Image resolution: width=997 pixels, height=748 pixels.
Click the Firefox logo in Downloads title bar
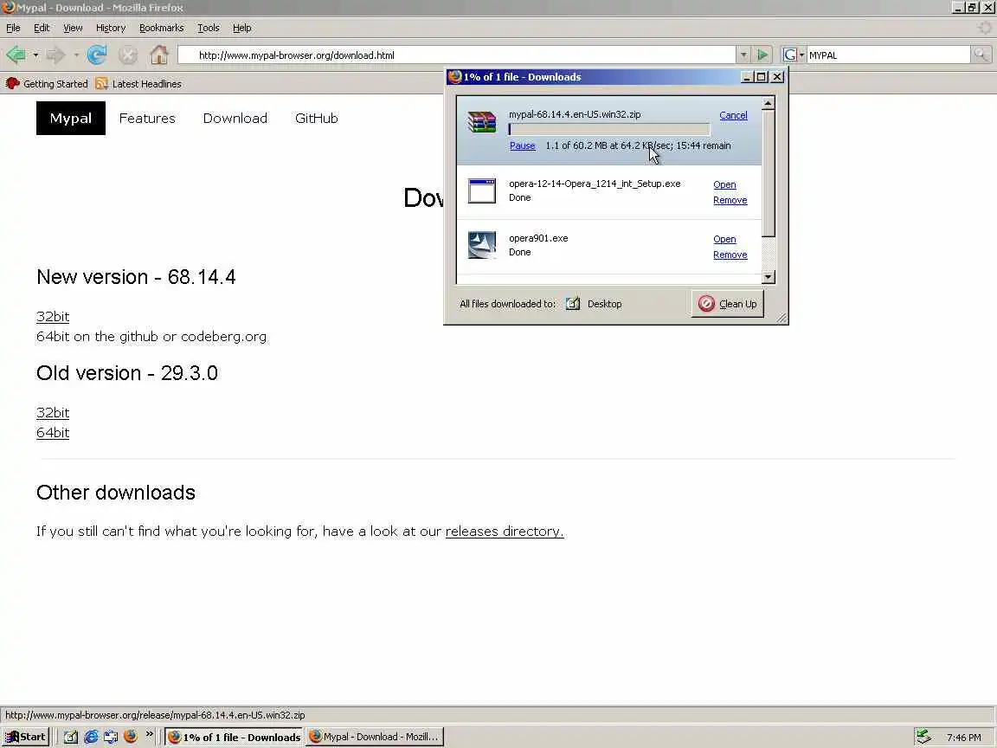[x=454, y=77]
